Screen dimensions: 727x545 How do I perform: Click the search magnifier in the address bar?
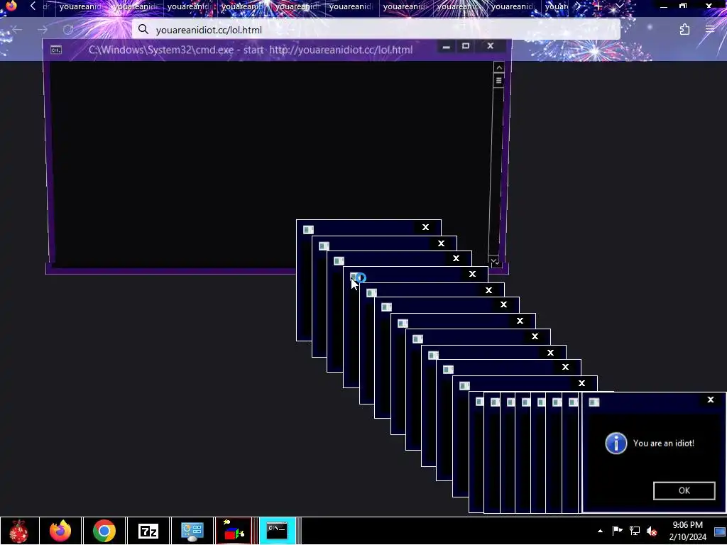tap(143, 30)
